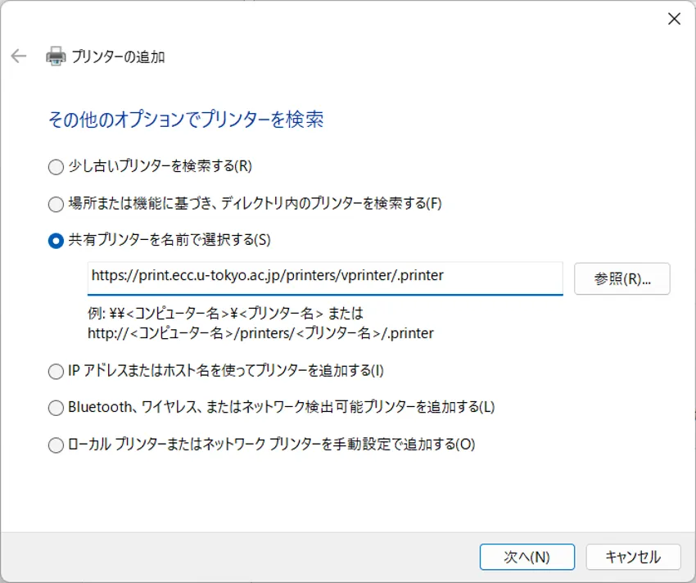Click the back arrow in the header
Image resolution: width=696 pixels, height=583 pixels.
(19, 56)
